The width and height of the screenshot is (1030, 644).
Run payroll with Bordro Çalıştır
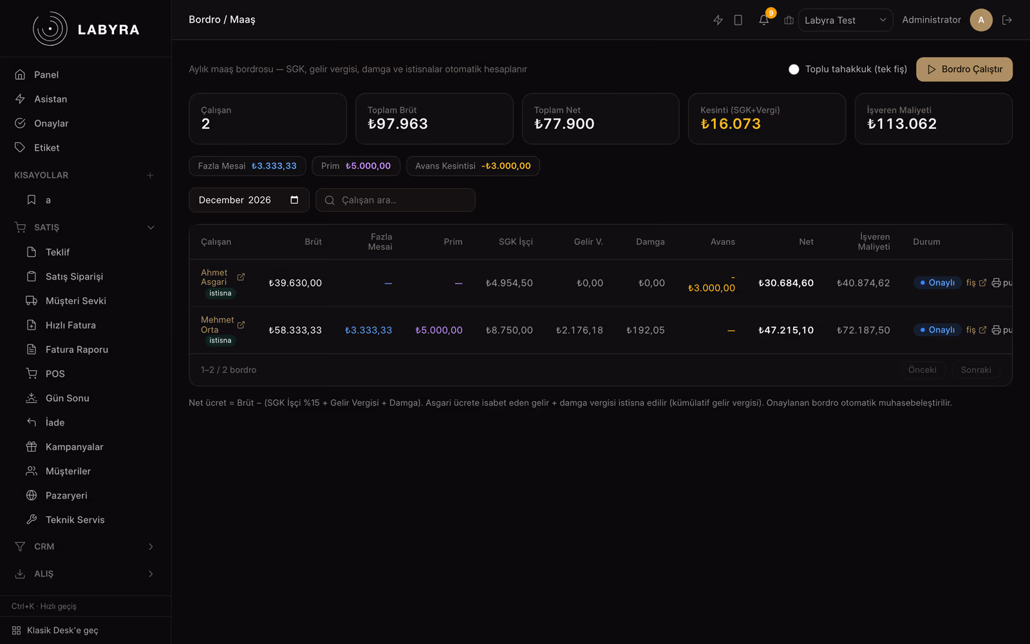click(x=964, y=69)
